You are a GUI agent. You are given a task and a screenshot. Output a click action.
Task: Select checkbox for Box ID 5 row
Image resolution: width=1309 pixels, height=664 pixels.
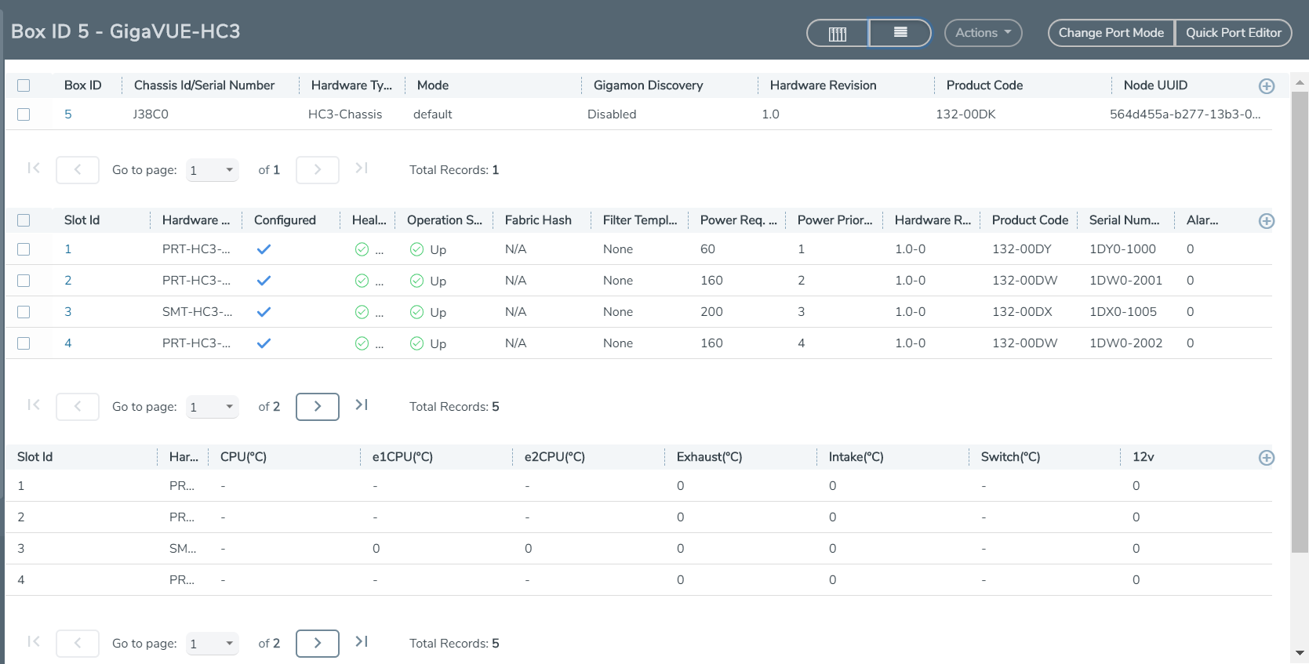[24, 114]
